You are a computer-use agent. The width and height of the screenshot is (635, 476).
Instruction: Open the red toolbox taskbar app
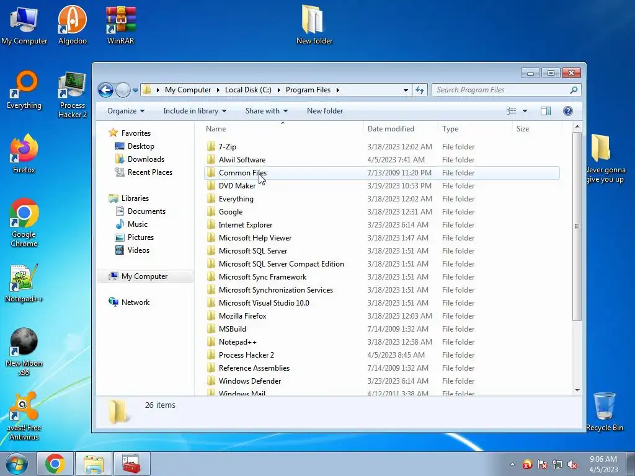(x=131, y=464)
